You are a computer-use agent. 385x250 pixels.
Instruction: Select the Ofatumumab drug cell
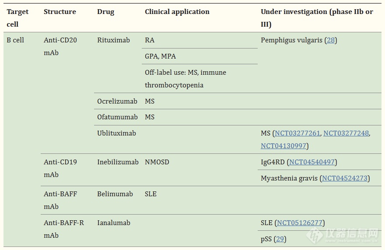117,117
